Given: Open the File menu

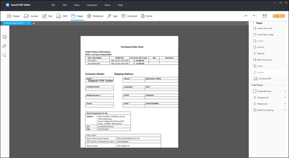Looking at the screenshot, I should [53, 5].
